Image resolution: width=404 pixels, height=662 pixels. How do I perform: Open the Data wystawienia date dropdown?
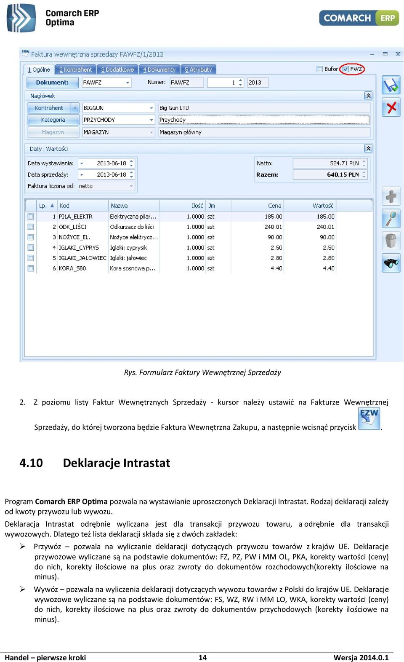tap(82, 163)
